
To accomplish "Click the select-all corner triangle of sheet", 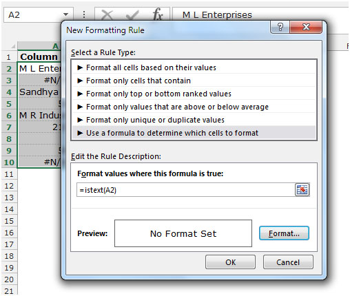I will pos(13,46).
